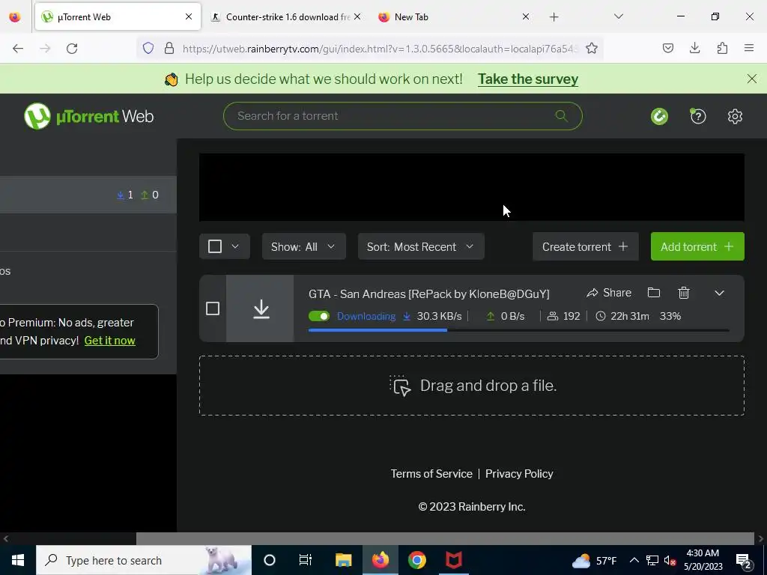This screenshot has height=575, width=767.
Task: Open Task View on the taskbar
Action: tap(306, 560)
